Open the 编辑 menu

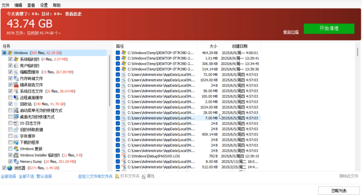(x=18, y=5)
